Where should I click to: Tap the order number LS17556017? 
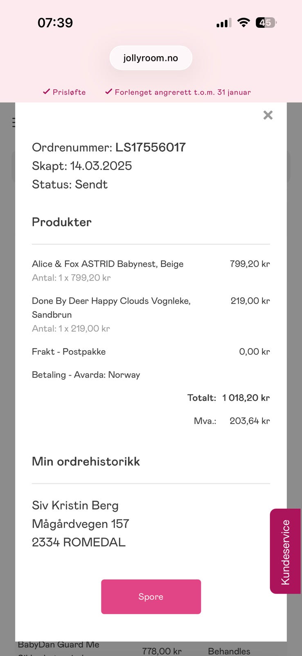(151, 147)
